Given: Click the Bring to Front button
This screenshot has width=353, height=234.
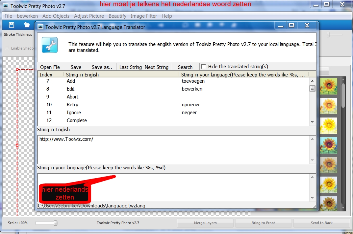Looking at the screenshot, I should tap(263, 223).
